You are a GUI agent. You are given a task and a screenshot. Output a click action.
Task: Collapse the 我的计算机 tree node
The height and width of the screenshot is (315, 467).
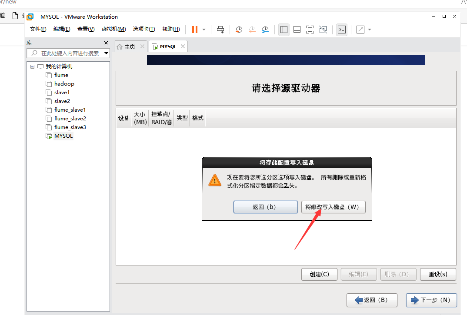(x=33, y=66)
